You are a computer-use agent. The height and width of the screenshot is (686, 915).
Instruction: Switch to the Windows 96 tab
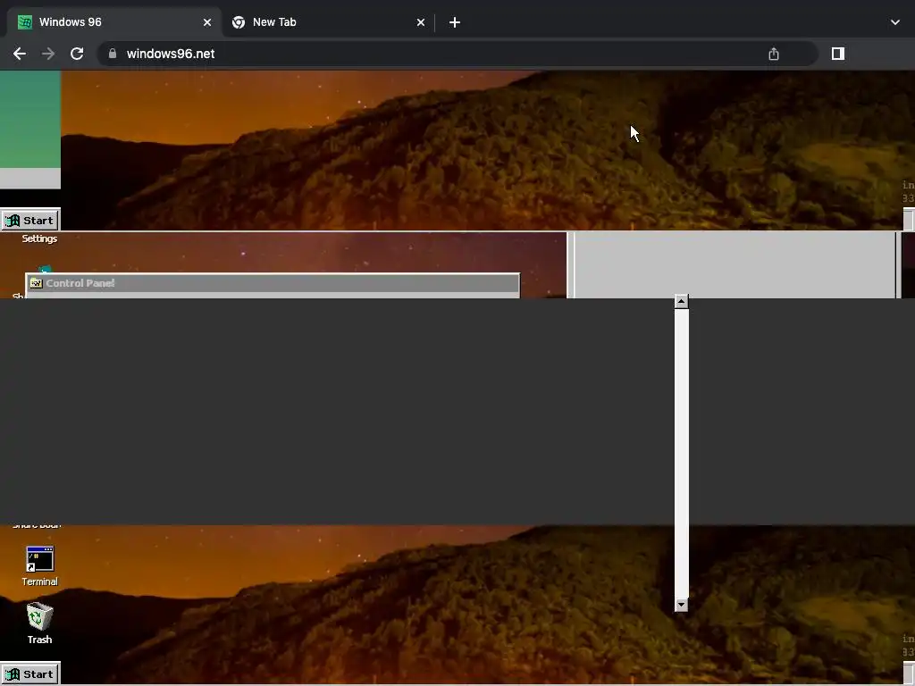coord(114,22)
